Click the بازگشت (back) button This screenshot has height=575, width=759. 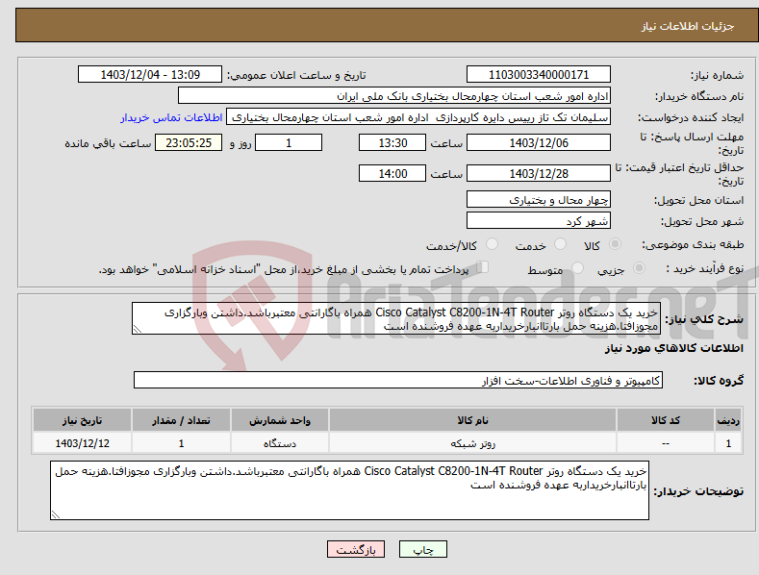point(356,549)
